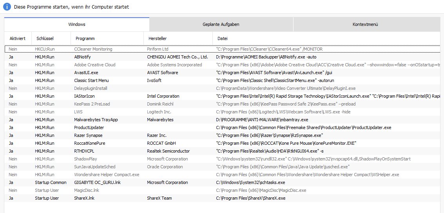Viewport: 444px width, 213px height.
Task: Select the AvastUI.exe entry
Action: click(x=222, y=73)
